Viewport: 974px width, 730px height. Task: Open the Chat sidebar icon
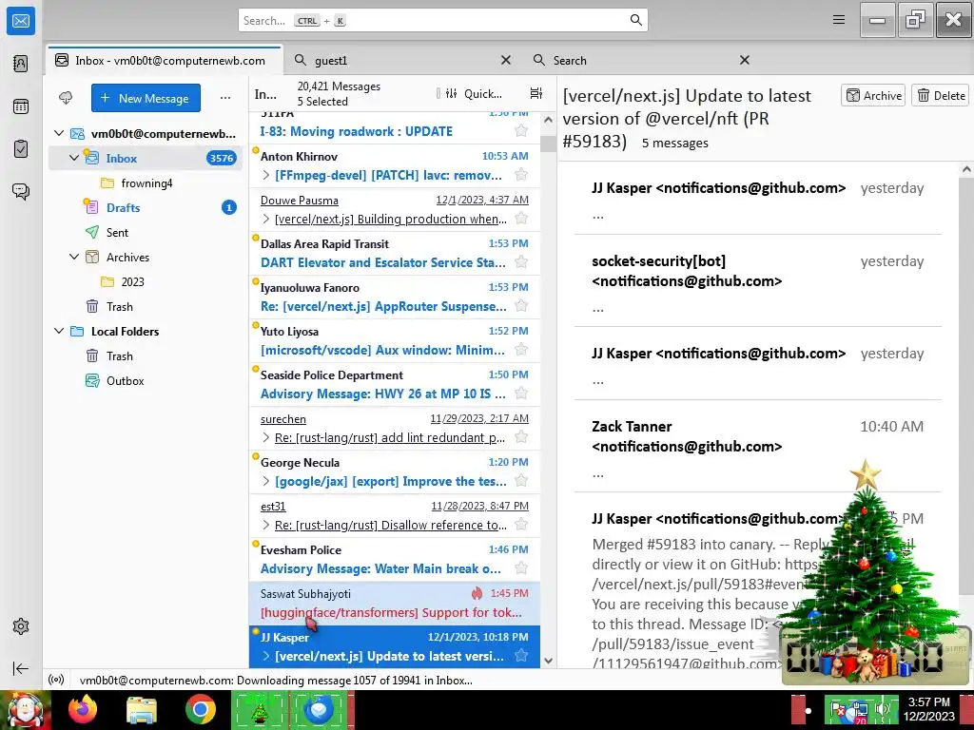21,191
